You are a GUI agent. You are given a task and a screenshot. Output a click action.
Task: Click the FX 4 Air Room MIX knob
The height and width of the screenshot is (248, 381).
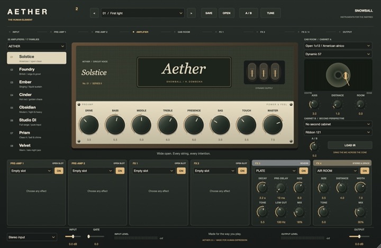[x=360, y=212]
